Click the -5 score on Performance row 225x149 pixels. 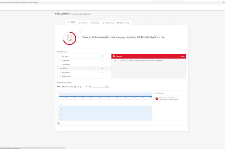102,72
